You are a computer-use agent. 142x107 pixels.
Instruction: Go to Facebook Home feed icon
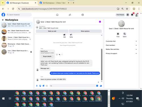57,15
